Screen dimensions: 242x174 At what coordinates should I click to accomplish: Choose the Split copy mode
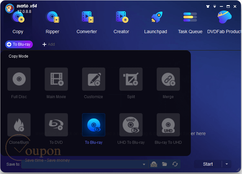tap(131, 79)
